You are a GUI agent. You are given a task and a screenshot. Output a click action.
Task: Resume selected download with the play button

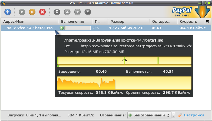pos(22,12)
